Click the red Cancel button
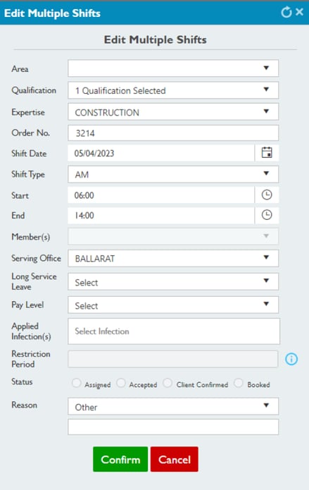309x490 pixels. (174, 460)
